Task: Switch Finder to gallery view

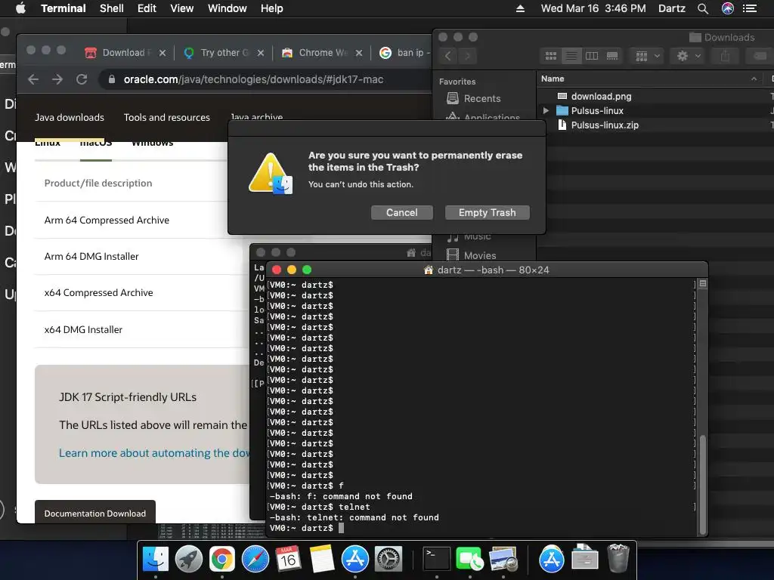Action: pyautogui.click(x=612, y=56)
